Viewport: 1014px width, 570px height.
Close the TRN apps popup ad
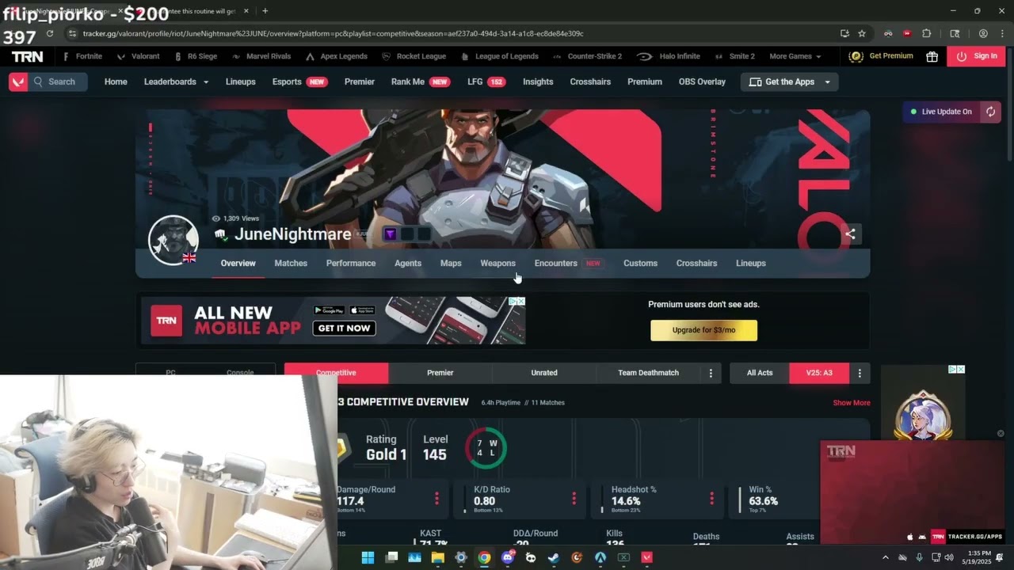(x=1001, y=433)
